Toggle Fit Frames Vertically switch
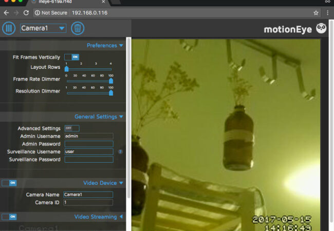The height and width of the screenshot is (231, 334). click(x=71, y=57)
